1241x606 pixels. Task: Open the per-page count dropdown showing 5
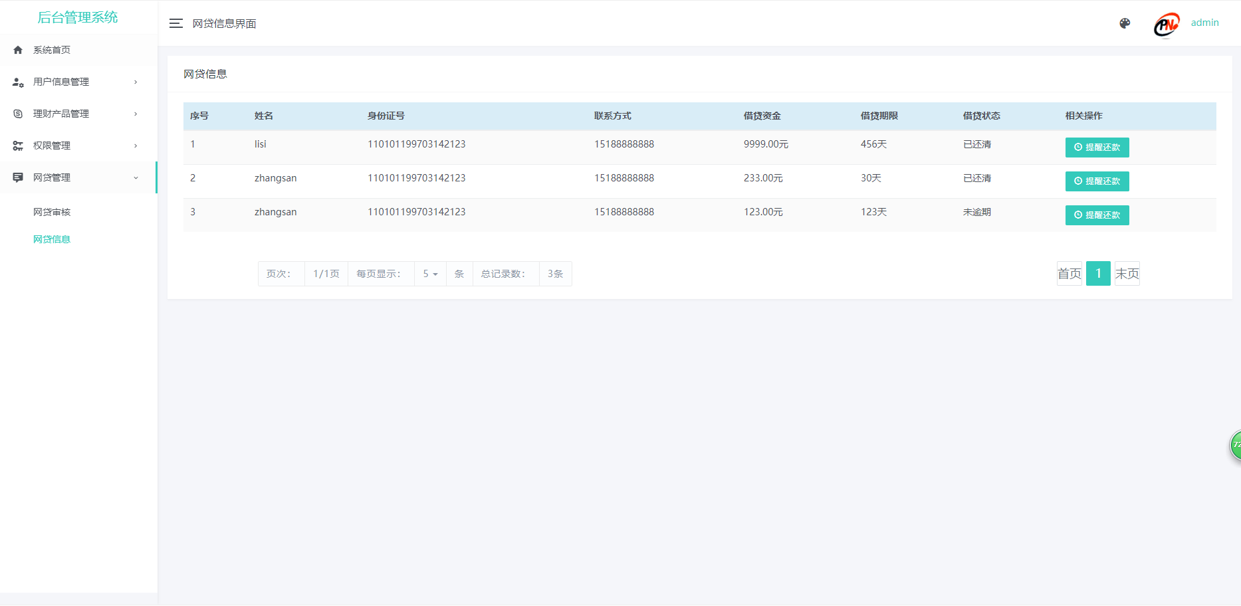pos(430,274)
